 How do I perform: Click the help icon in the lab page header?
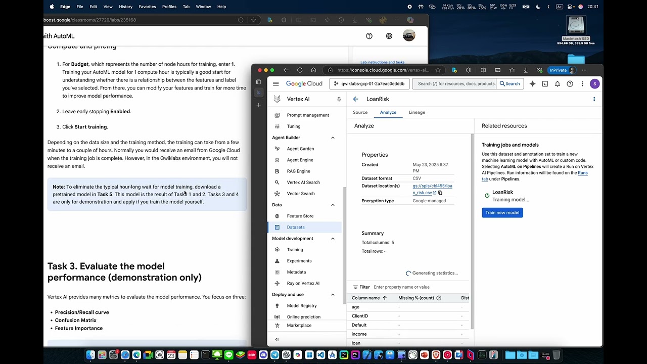pos(369,36)
